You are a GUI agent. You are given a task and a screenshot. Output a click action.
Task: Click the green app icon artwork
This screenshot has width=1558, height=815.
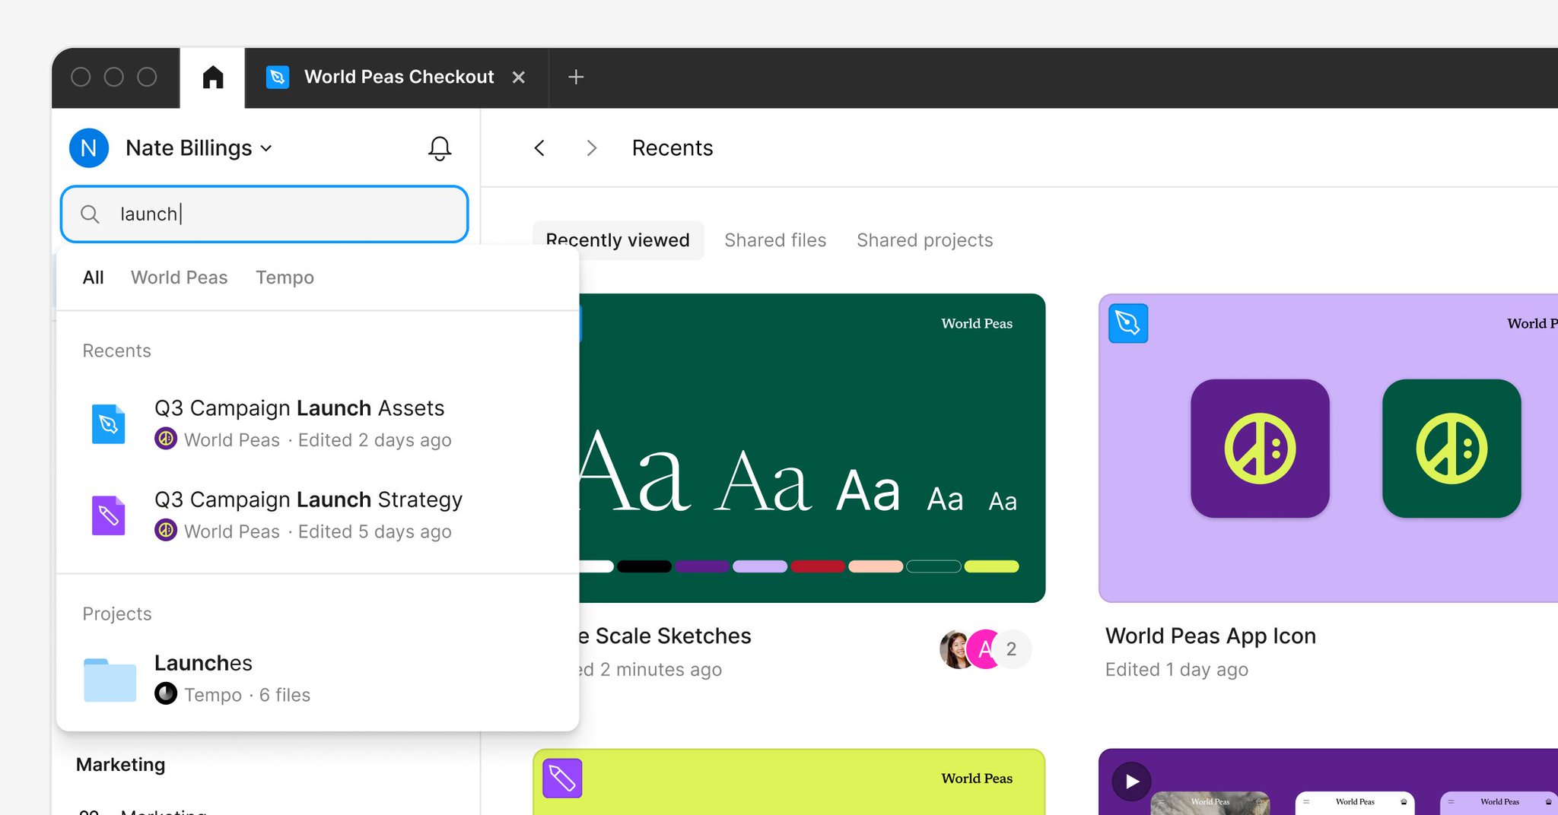pos(1451,449)
